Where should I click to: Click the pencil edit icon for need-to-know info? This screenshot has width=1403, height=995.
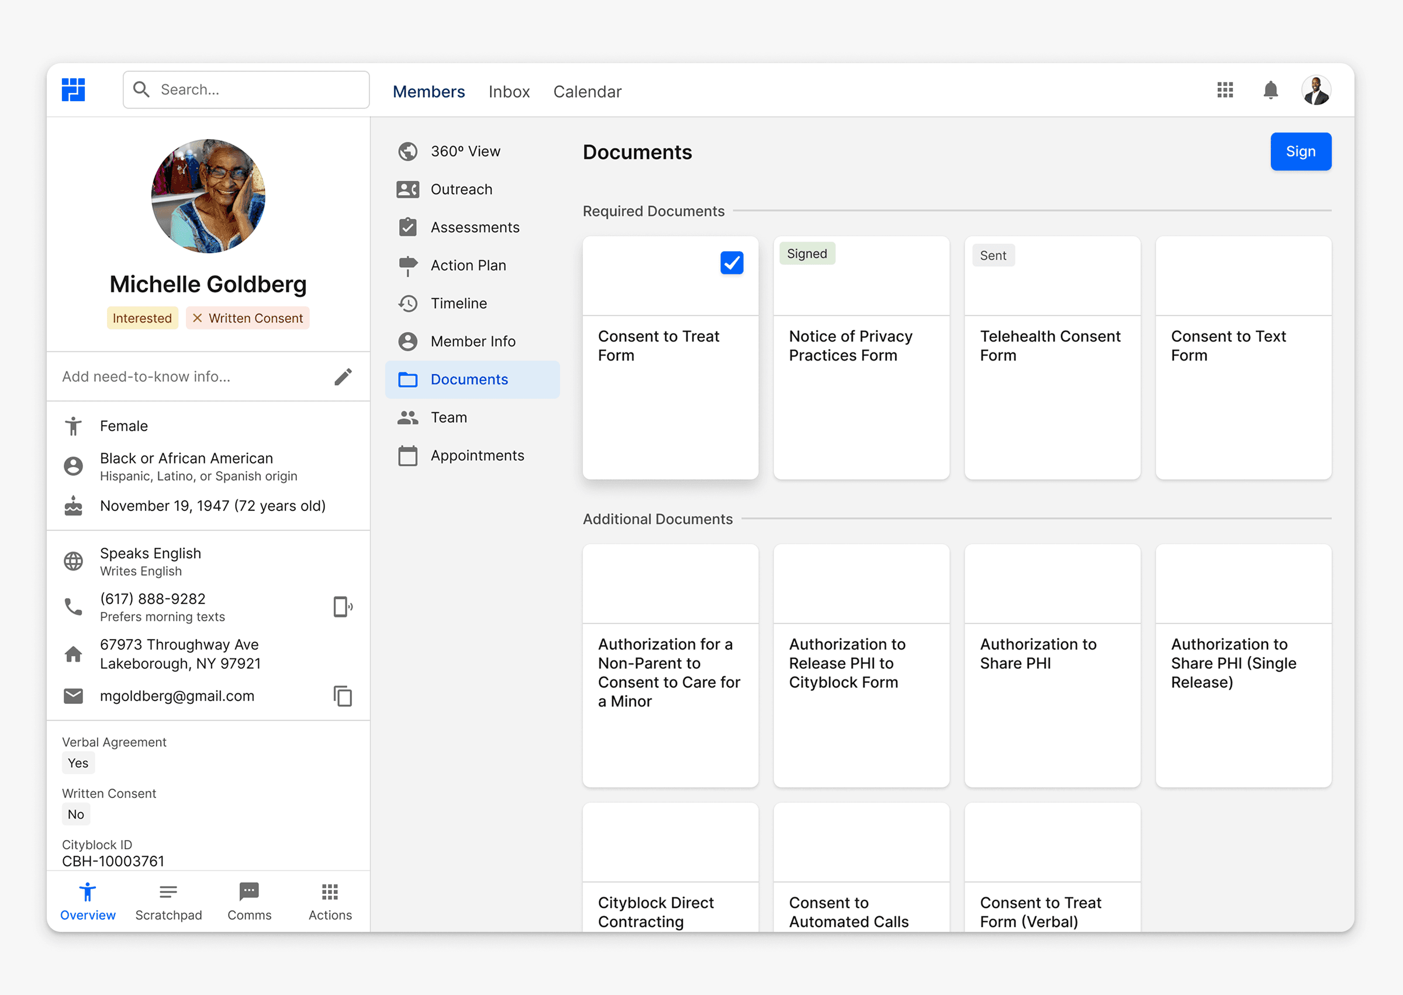pyautogui.click(x=343, y=377)
